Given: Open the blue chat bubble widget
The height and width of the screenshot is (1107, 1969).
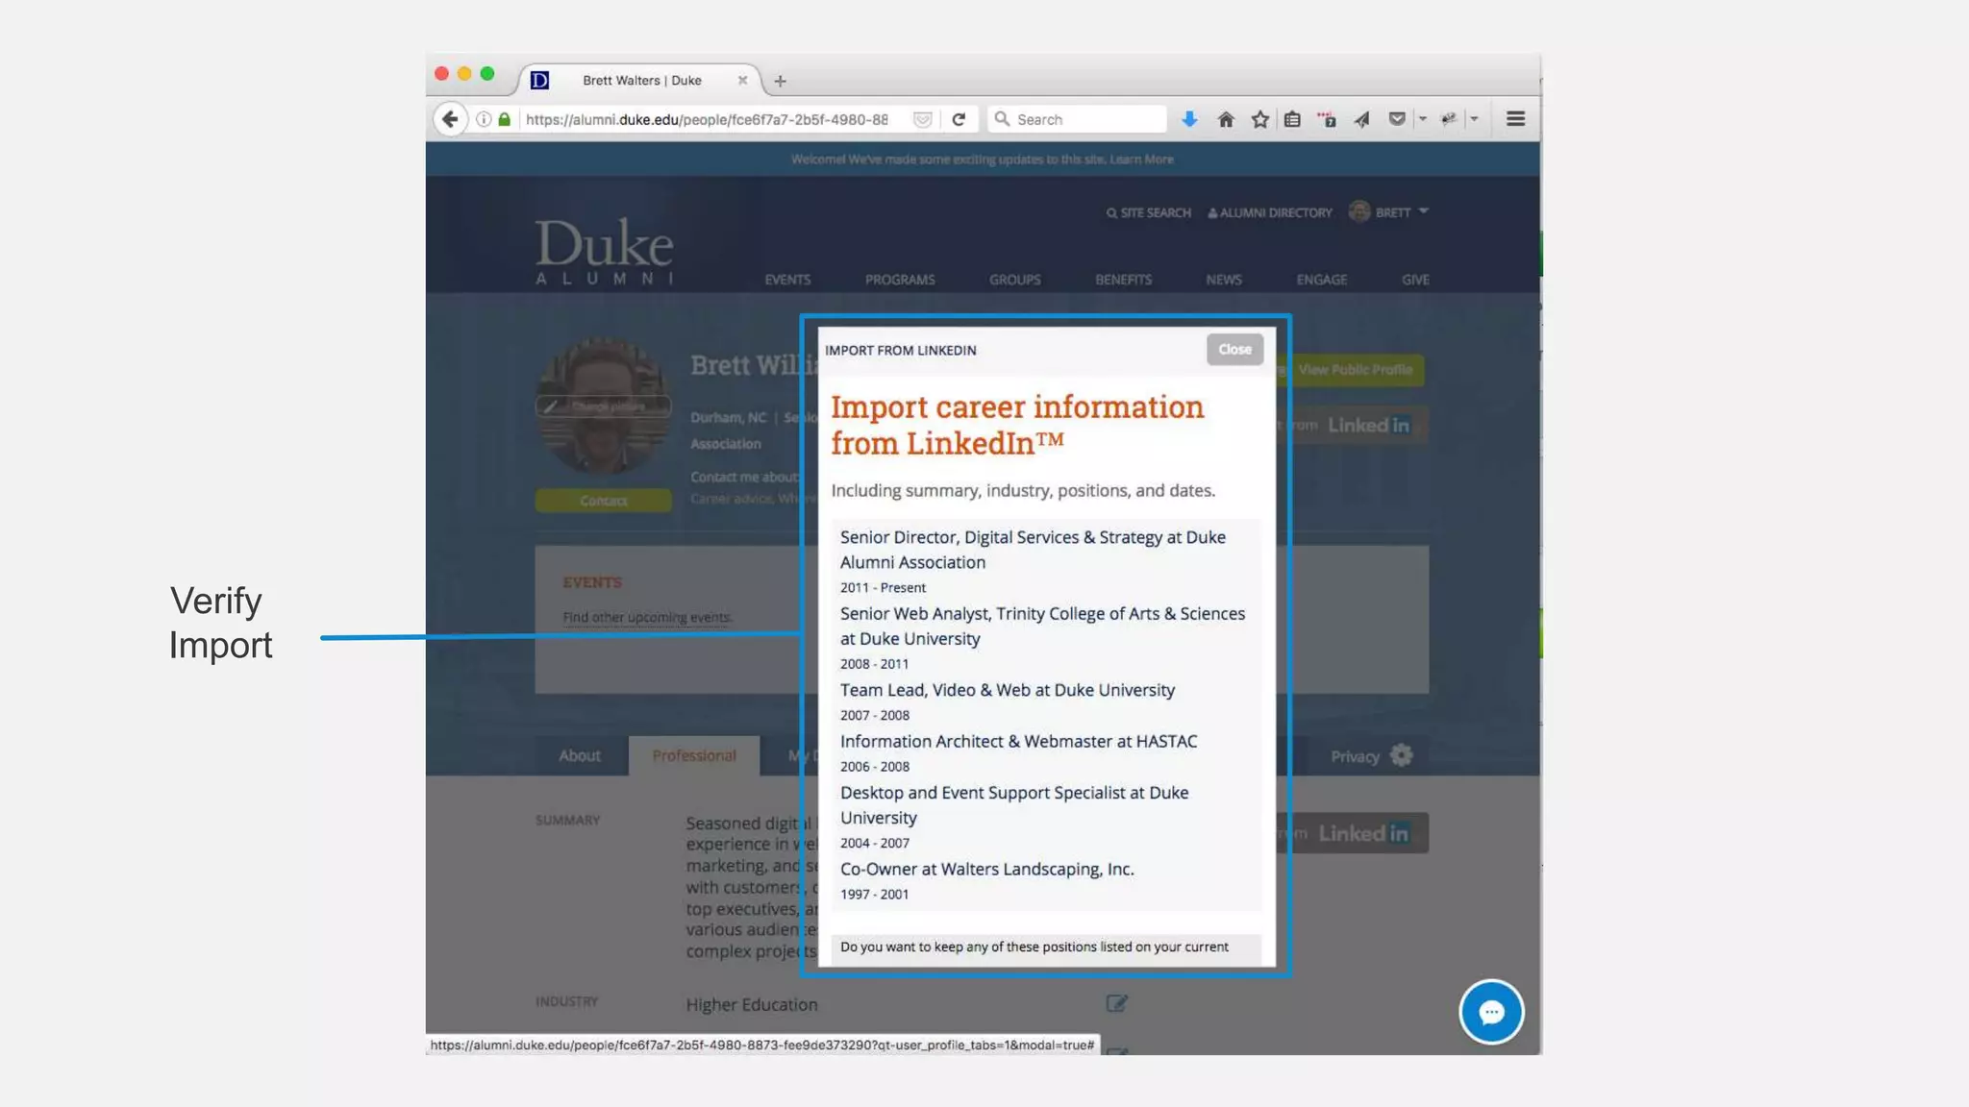Looking at the screenshot, I should click(x=1491, y=1012).
